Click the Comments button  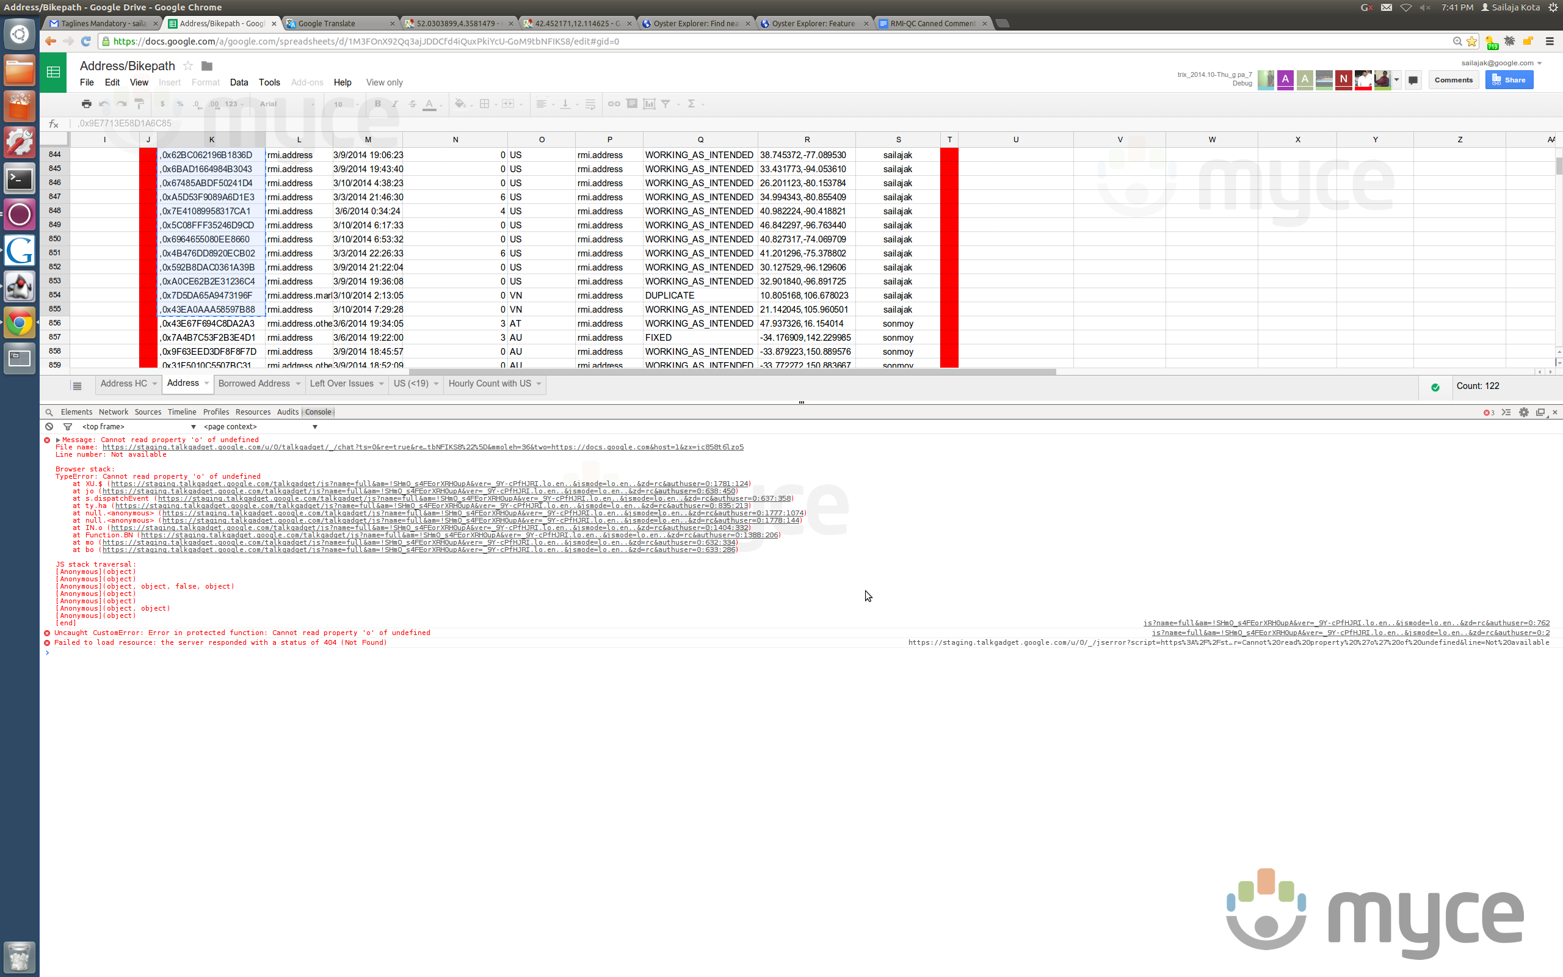1454,80
